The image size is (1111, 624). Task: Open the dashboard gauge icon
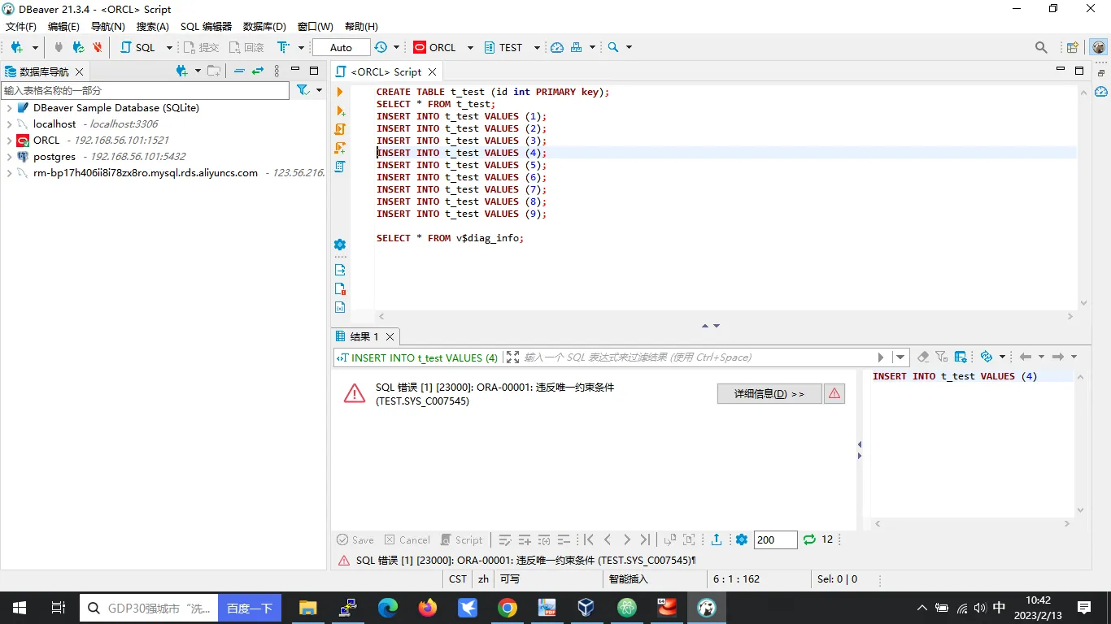(557, 48)
